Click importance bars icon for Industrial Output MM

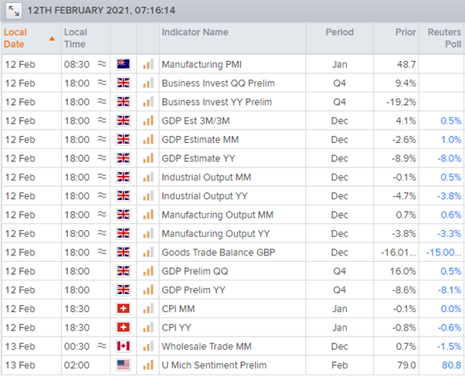(148, 177)
